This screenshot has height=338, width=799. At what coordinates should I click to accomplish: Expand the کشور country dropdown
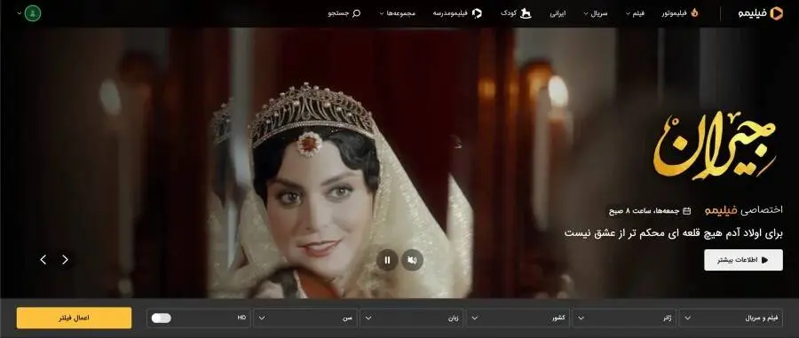coord(518,318)
